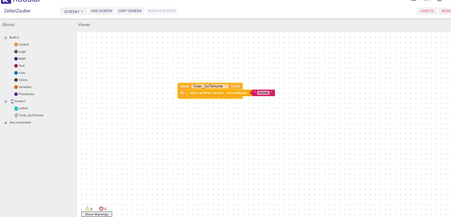451x217 pixels.
Task: Click the COPY SCREEN button
Action: pos(130,11)
